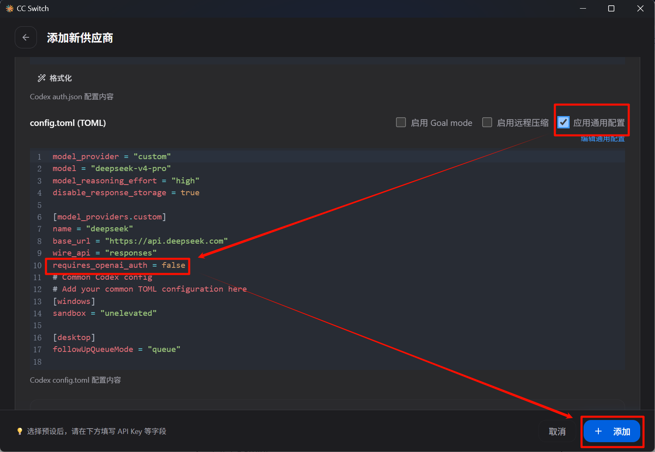Minimize the CC Switch window
Screen dimensions: 655x452
coord(583,9)
